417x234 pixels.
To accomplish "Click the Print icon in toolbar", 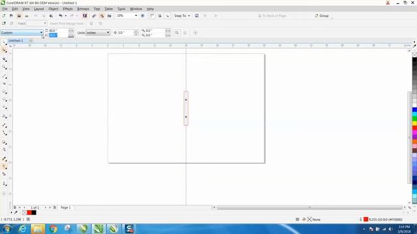I will tap(27, 16).
